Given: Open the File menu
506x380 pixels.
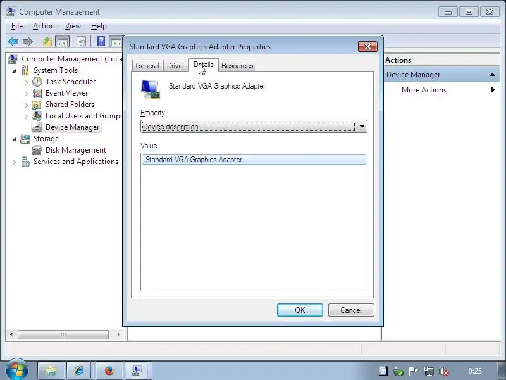Looking at the screenshot, I should tap(17, 26).
